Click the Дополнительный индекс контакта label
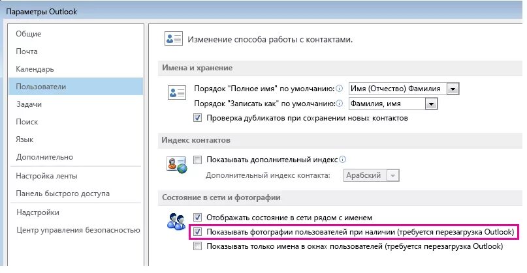The height and width of the screenshot is (273, 527). pyautogui.click(x=268, y=175)
